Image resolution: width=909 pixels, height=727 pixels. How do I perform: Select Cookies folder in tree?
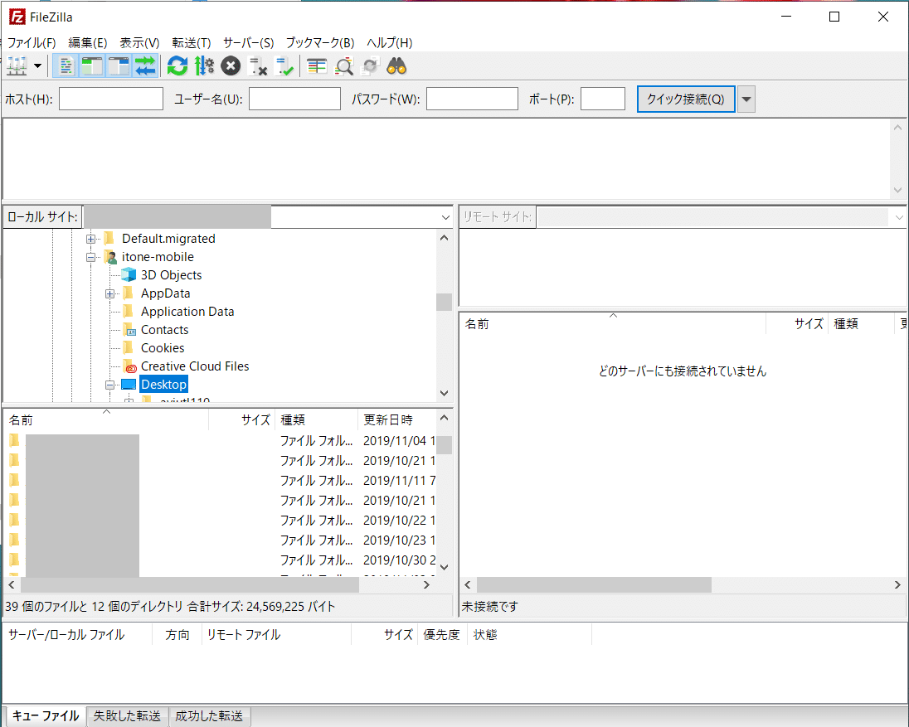163,348
